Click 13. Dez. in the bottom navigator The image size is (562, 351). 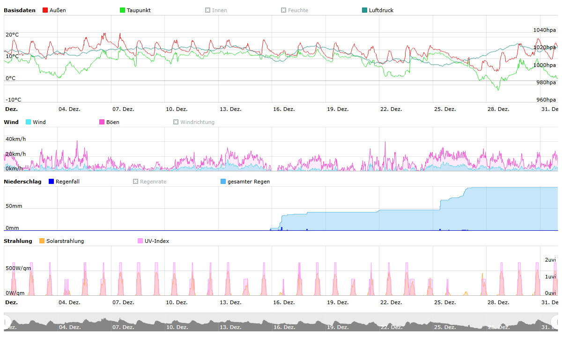coord(230,327)
